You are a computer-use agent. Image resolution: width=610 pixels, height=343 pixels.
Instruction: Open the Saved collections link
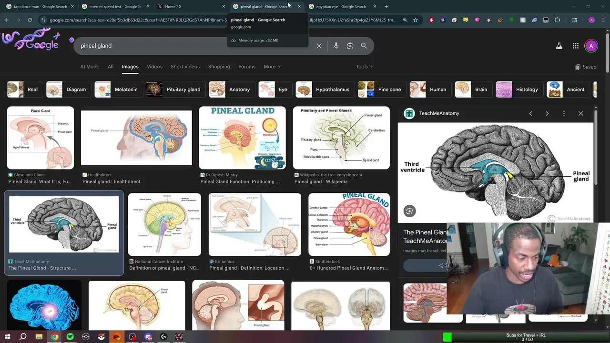point(586,67)
